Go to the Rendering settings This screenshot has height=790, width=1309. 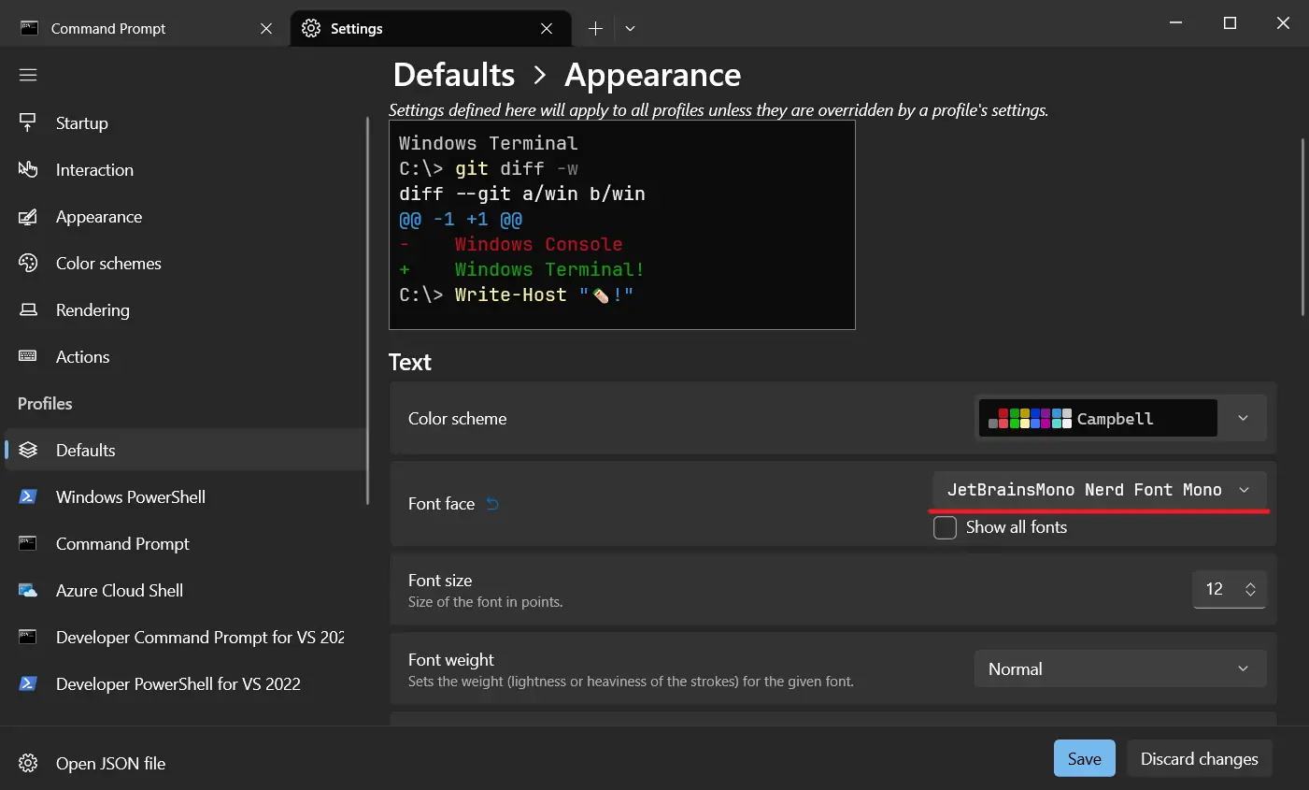pos(92,309)
